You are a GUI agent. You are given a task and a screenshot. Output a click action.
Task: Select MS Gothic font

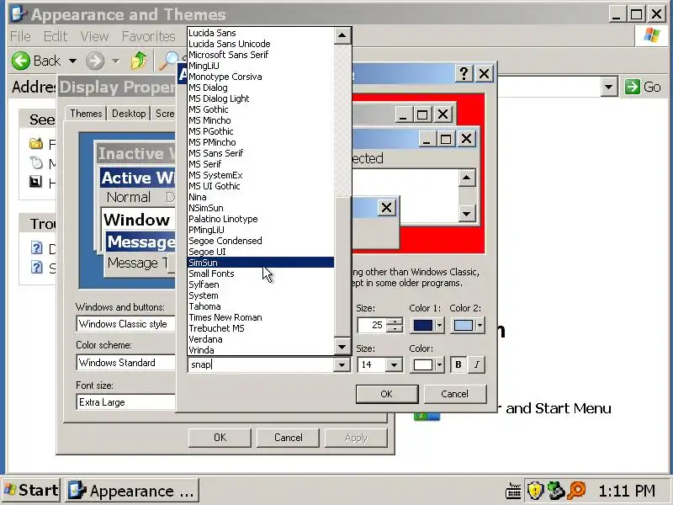pyautogui.click(x=261, y=109)
